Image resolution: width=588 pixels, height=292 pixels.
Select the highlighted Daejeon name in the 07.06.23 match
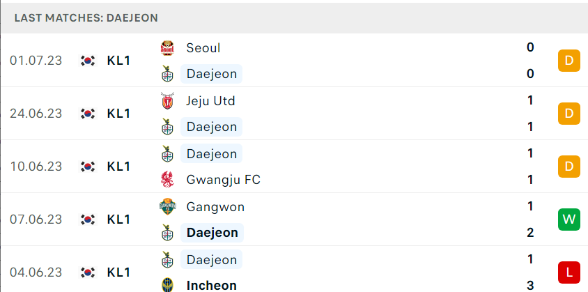[x=212, y=233]
